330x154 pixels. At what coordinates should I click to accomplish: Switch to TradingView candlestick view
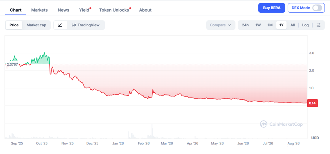click(86, 25)
